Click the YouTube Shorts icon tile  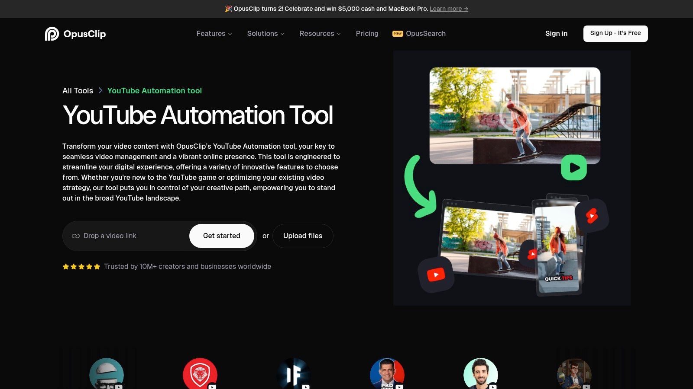pyautogui.click(x=592, y=216)
